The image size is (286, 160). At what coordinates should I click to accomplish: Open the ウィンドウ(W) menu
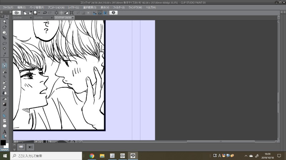[135, 7]
